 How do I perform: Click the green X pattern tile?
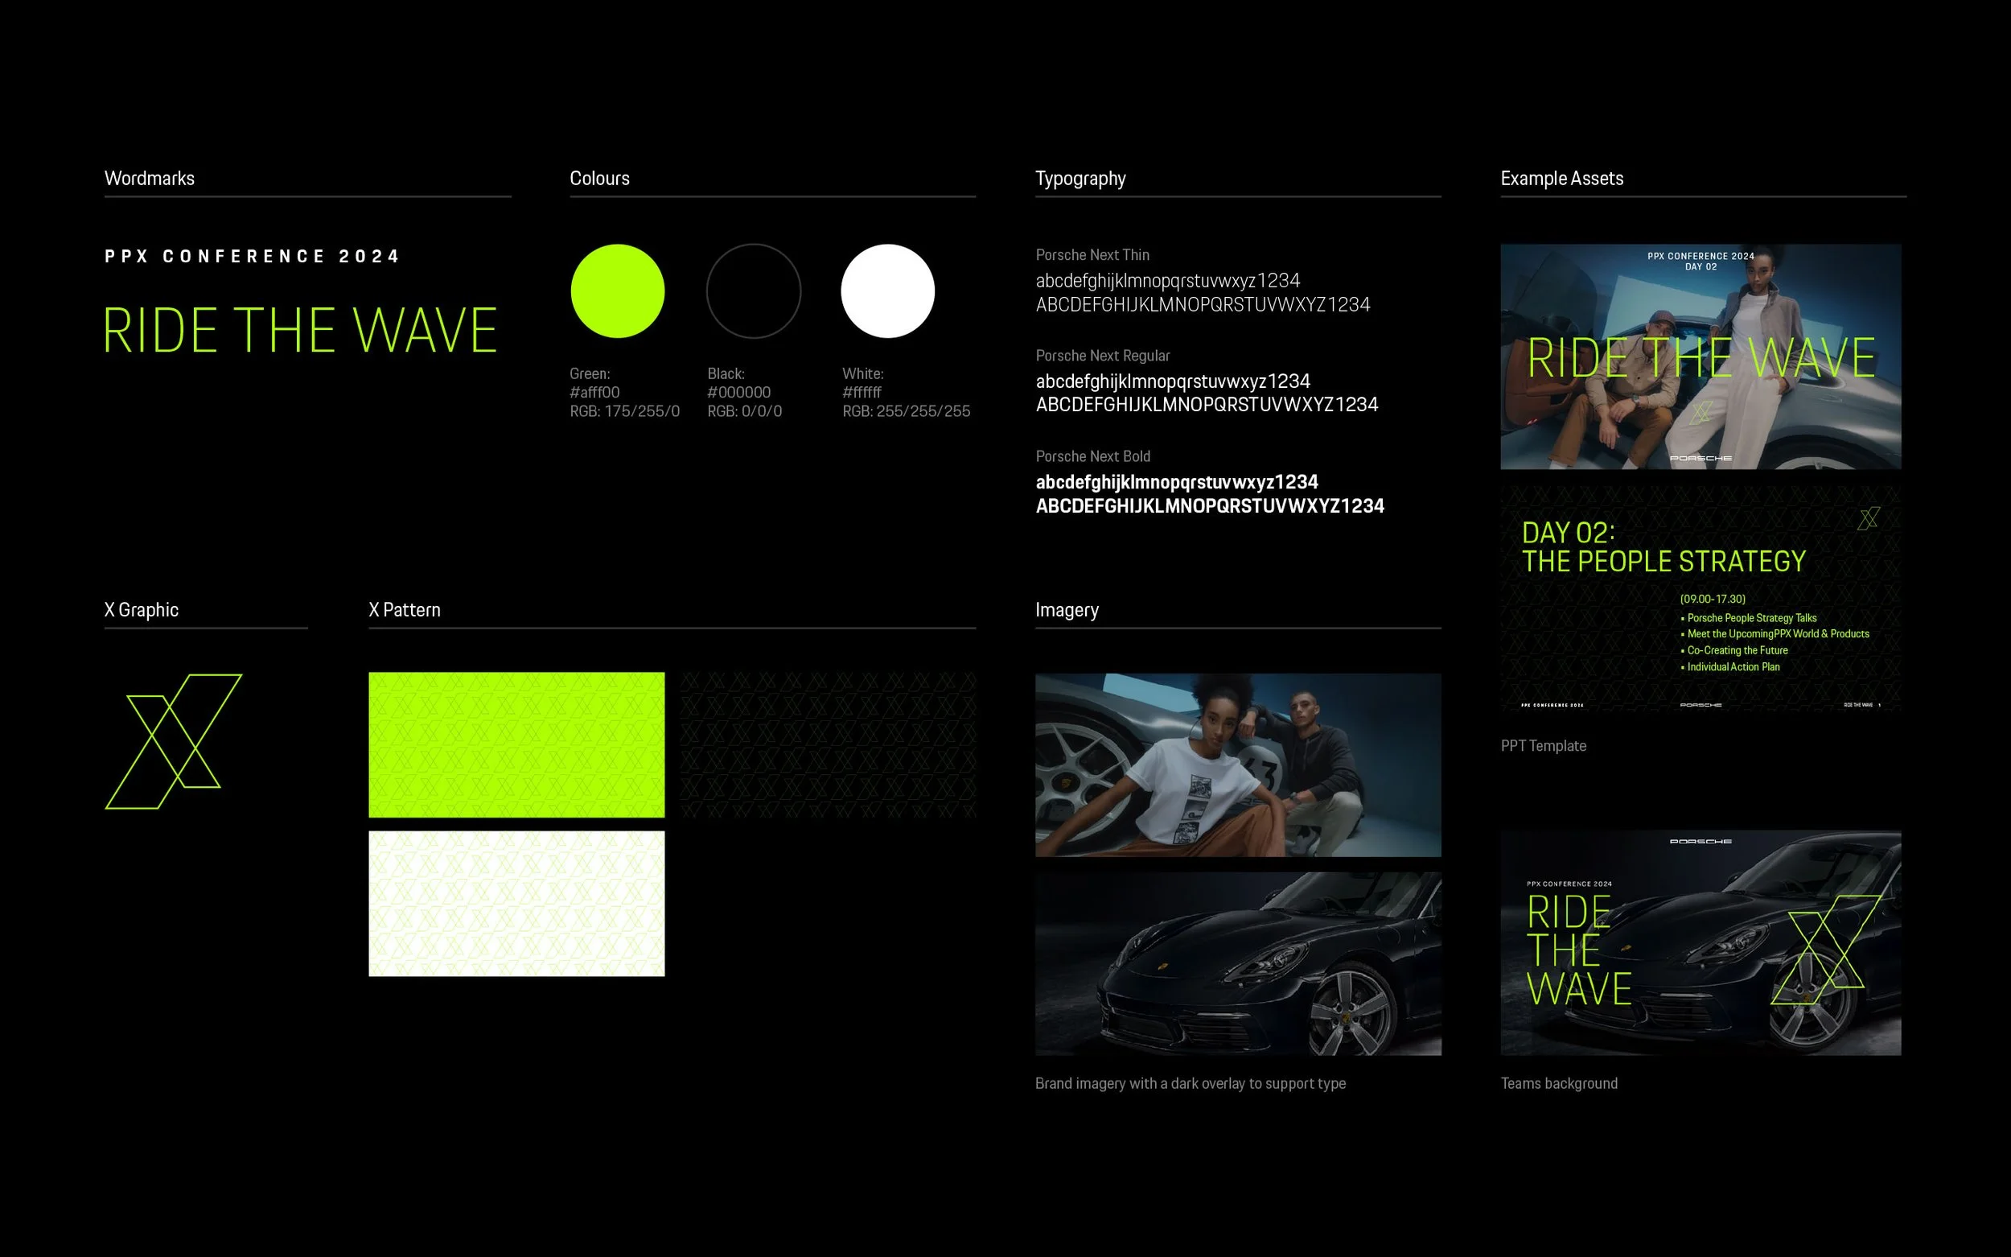coord(516,744)
